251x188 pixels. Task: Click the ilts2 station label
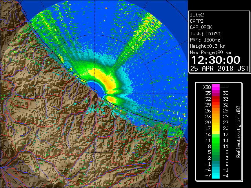point(197,15)
